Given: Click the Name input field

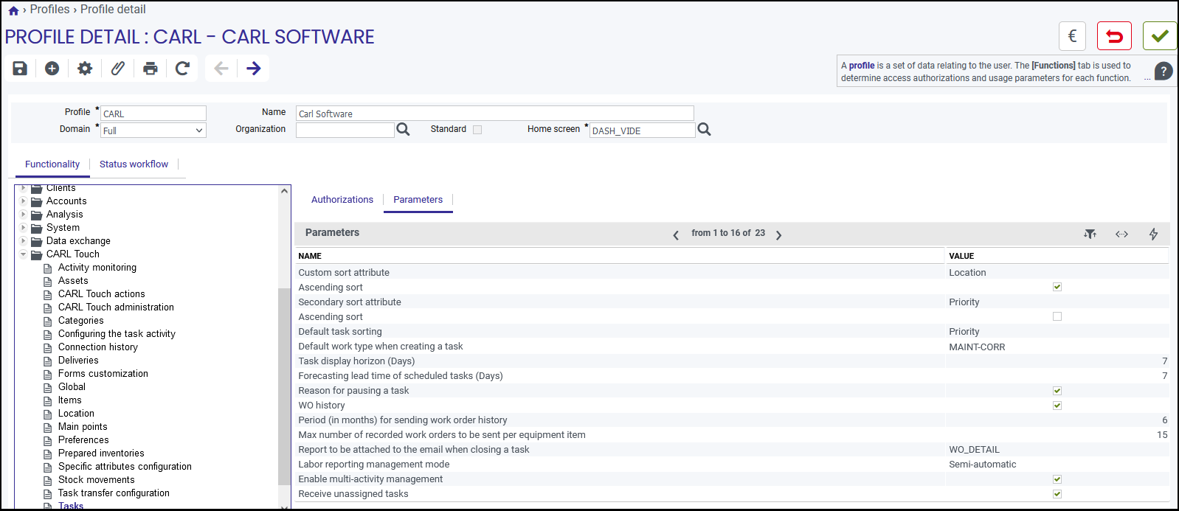Looking at the screenshot, I should coord(495,114).
